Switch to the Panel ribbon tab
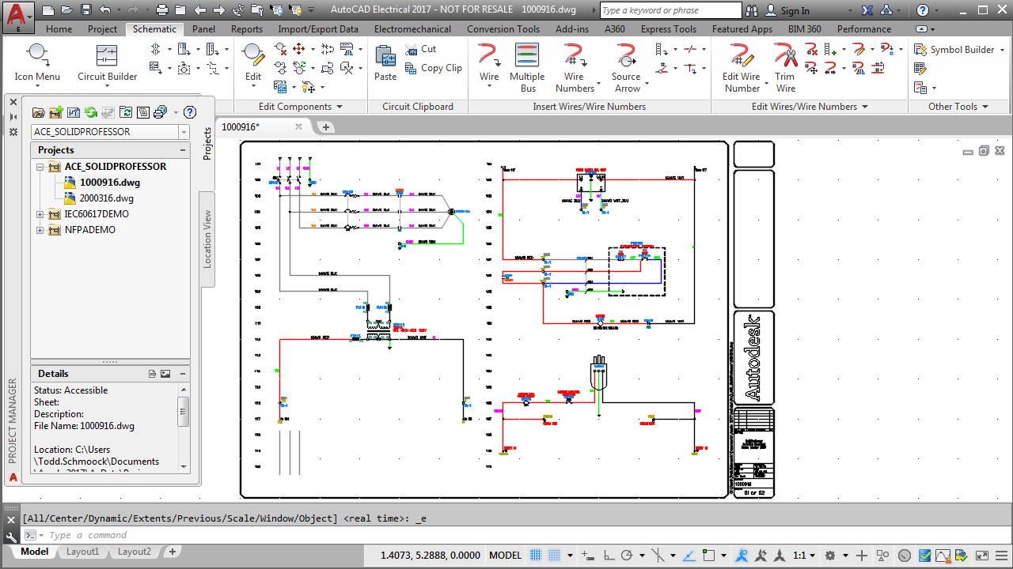1013x569 pixels. click(203, 29)
